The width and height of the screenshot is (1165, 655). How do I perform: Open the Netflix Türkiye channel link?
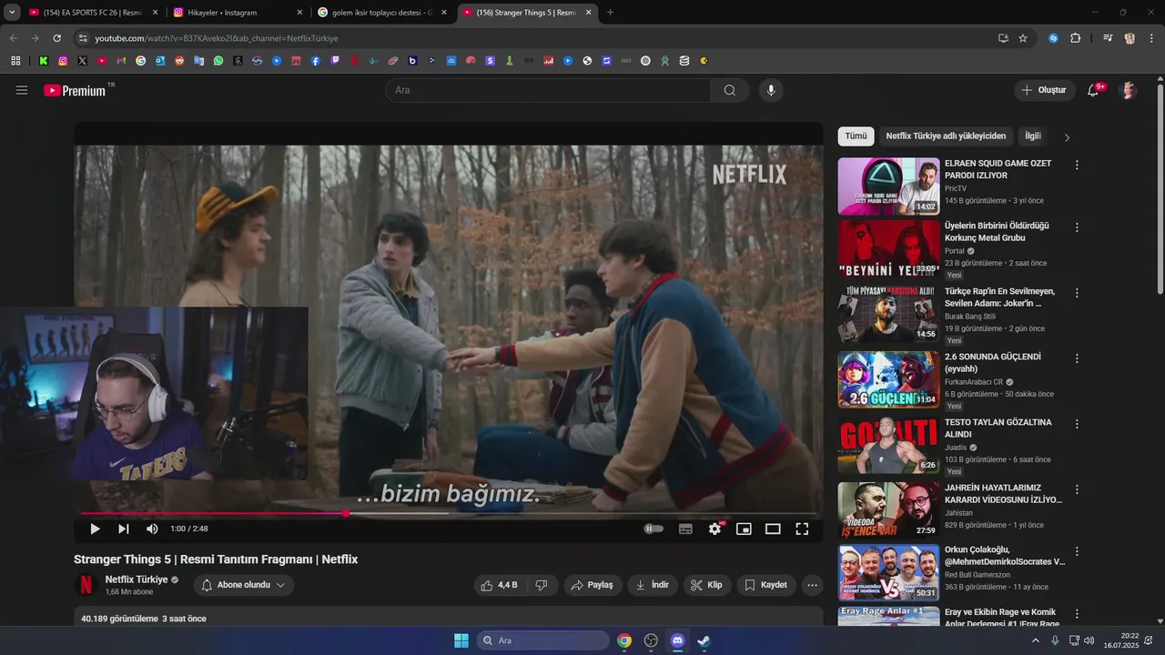[137, 579]
